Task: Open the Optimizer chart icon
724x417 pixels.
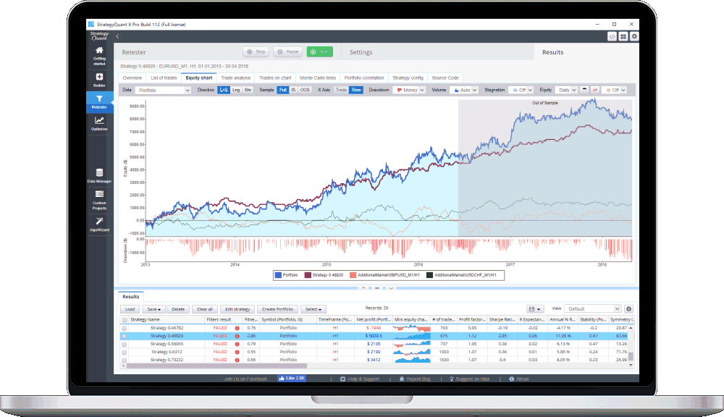Action: [99, 120]
